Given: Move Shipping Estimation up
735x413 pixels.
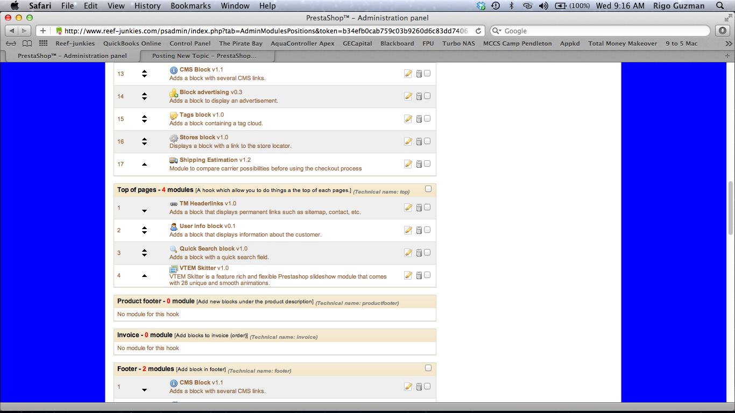Looking at the screenshot, I should pos(144,164).
